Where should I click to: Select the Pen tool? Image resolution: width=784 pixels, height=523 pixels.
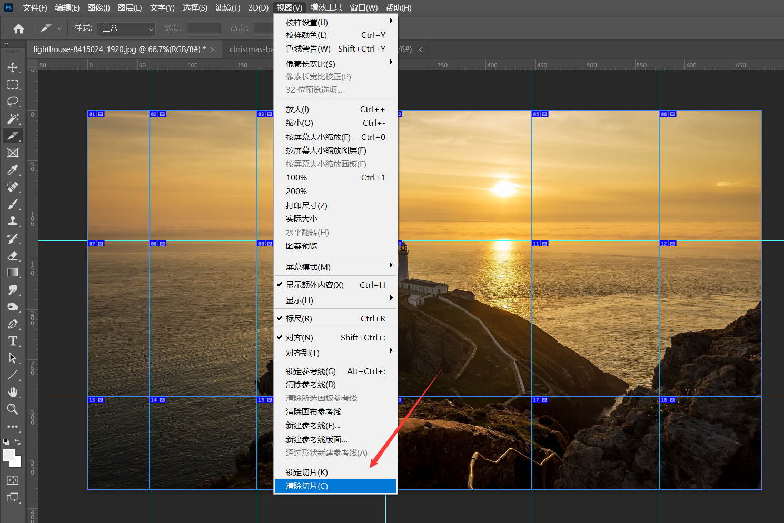(x=13, y=324)
